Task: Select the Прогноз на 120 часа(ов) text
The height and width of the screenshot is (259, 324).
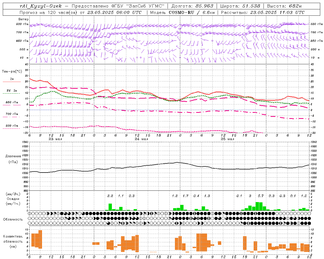Action: coord(49,12)
